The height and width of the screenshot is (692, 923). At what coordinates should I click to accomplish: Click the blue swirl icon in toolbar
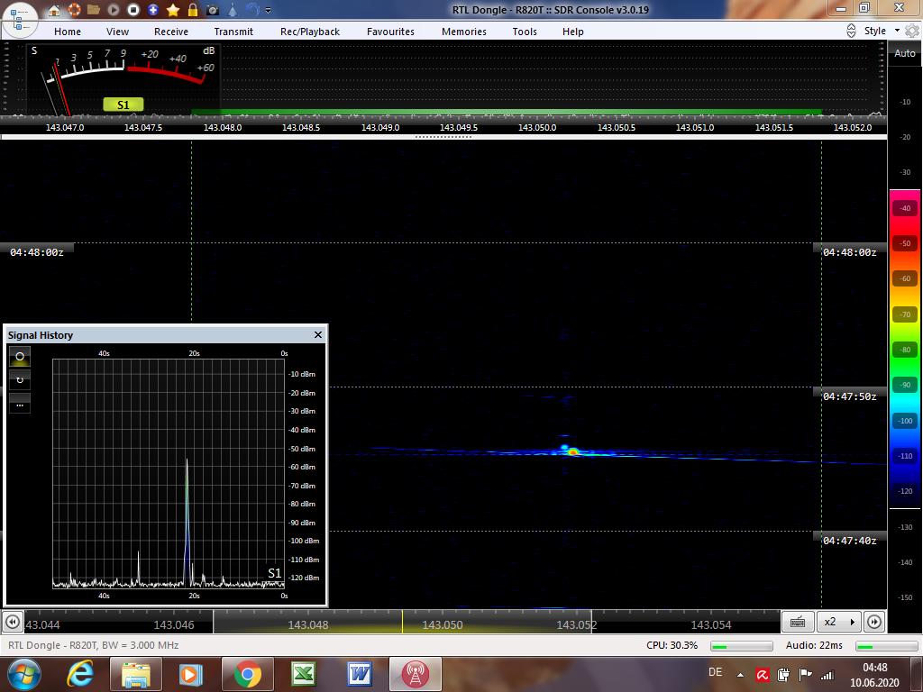tap(252, 10)
